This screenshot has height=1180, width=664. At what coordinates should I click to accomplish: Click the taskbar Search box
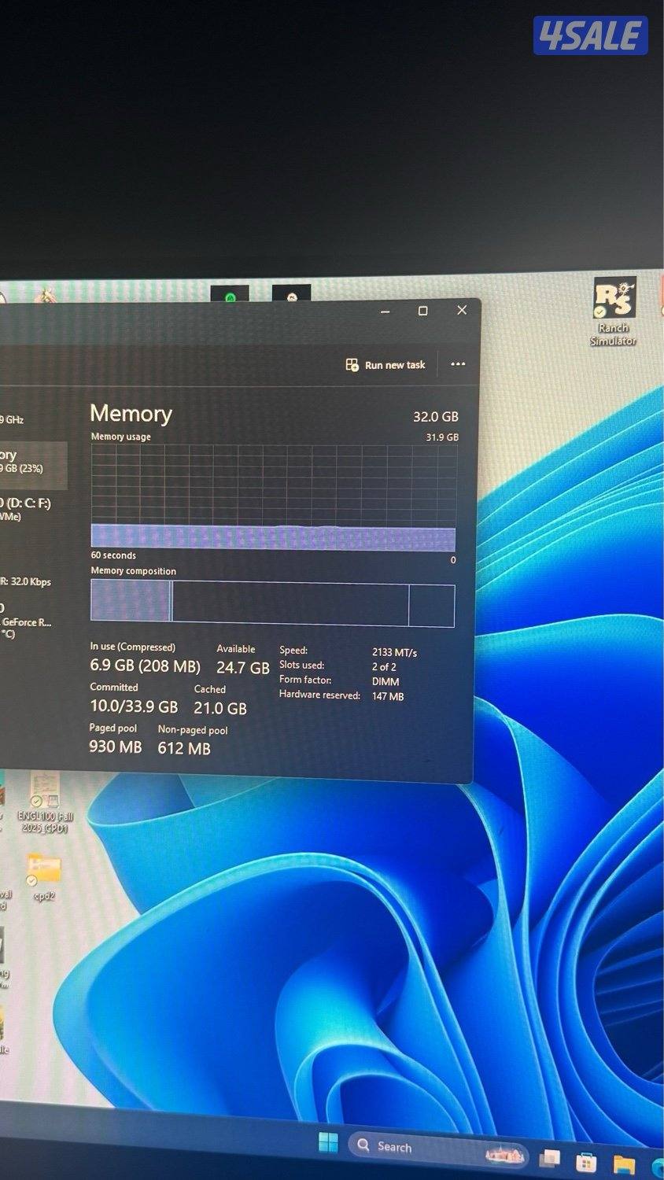click(409, 1146)
